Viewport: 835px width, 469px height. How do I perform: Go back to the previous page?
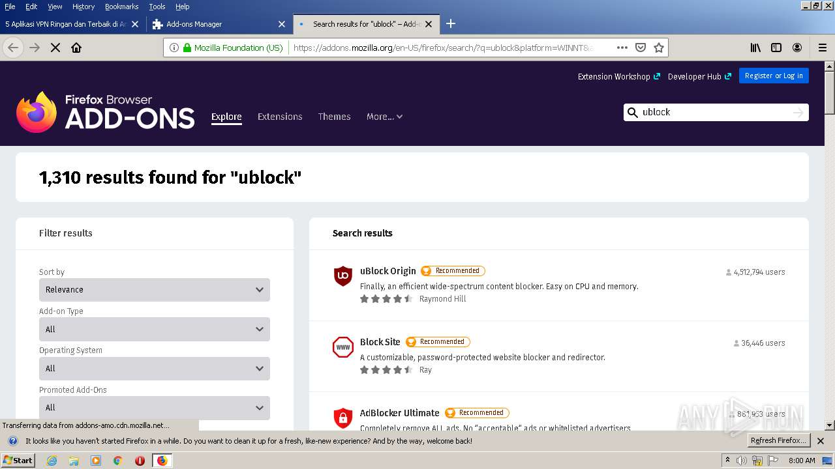[13, 48]
